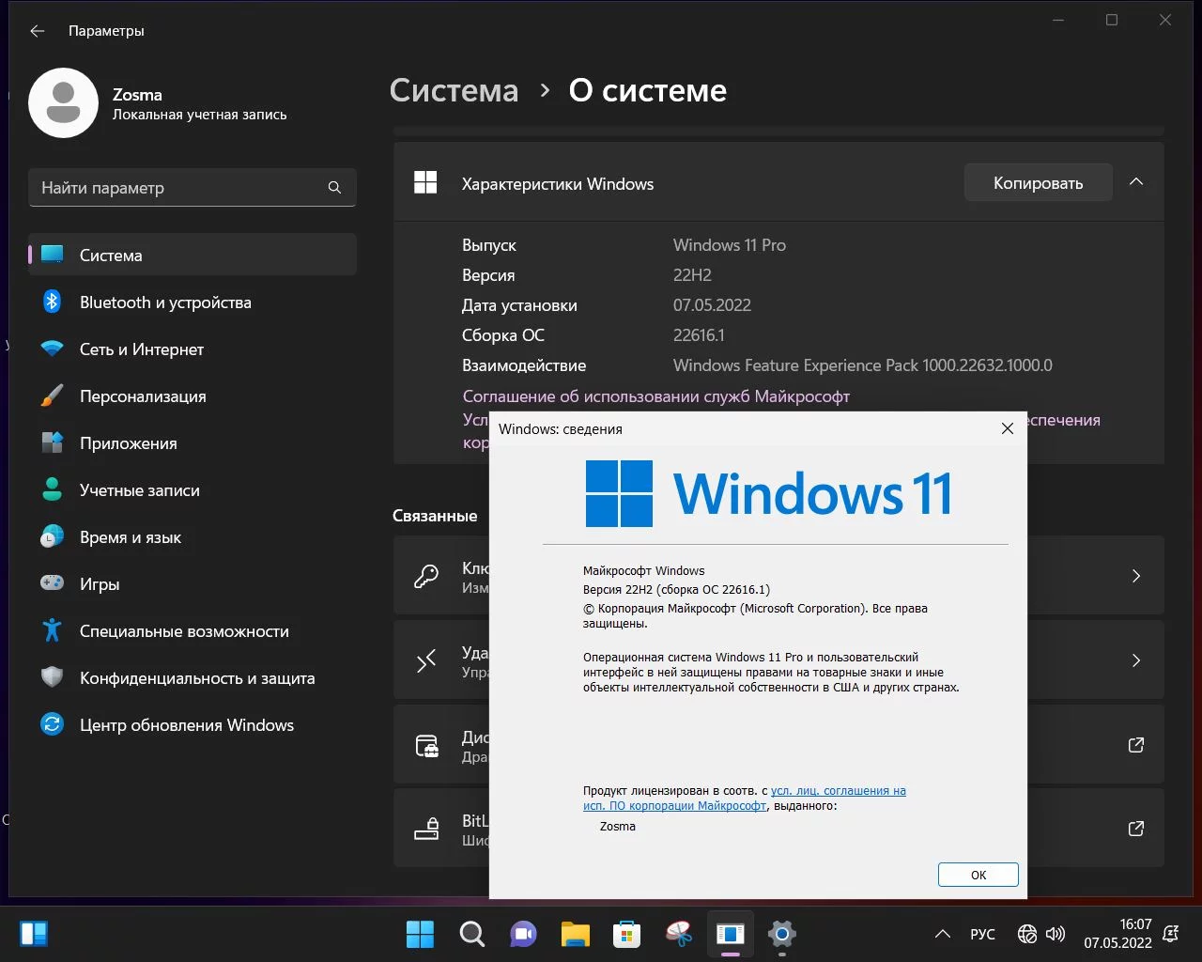Image resolution: width=1202 pixels, height=962 pixels.
Task: Click the back arrow in Settings header
Action: (38, 31)
